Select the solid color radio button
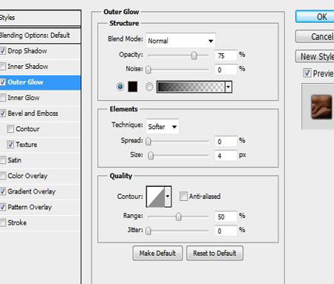Screen dimensions: 334x284 (120, 87)
